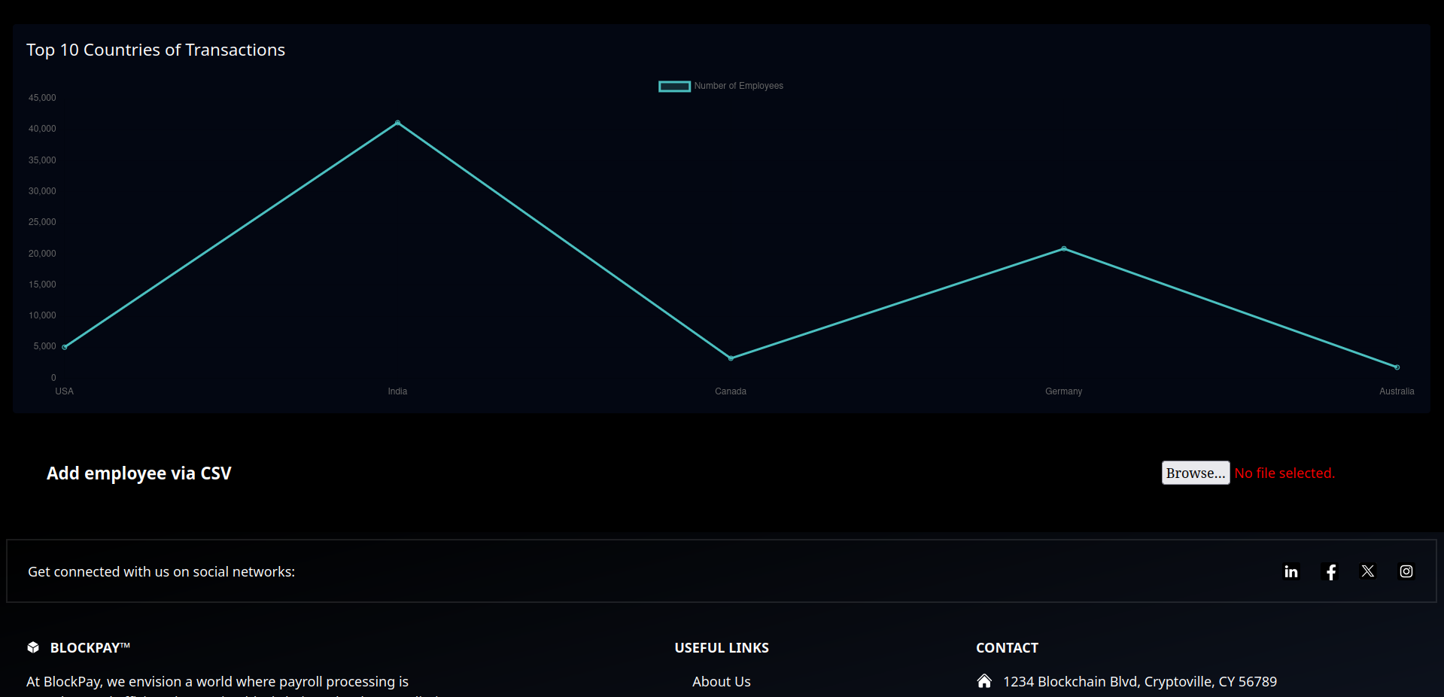This screenshot has height=697, width=1444.
Task: Open the LinkedIn social icon
Action: pos(1290,571)
